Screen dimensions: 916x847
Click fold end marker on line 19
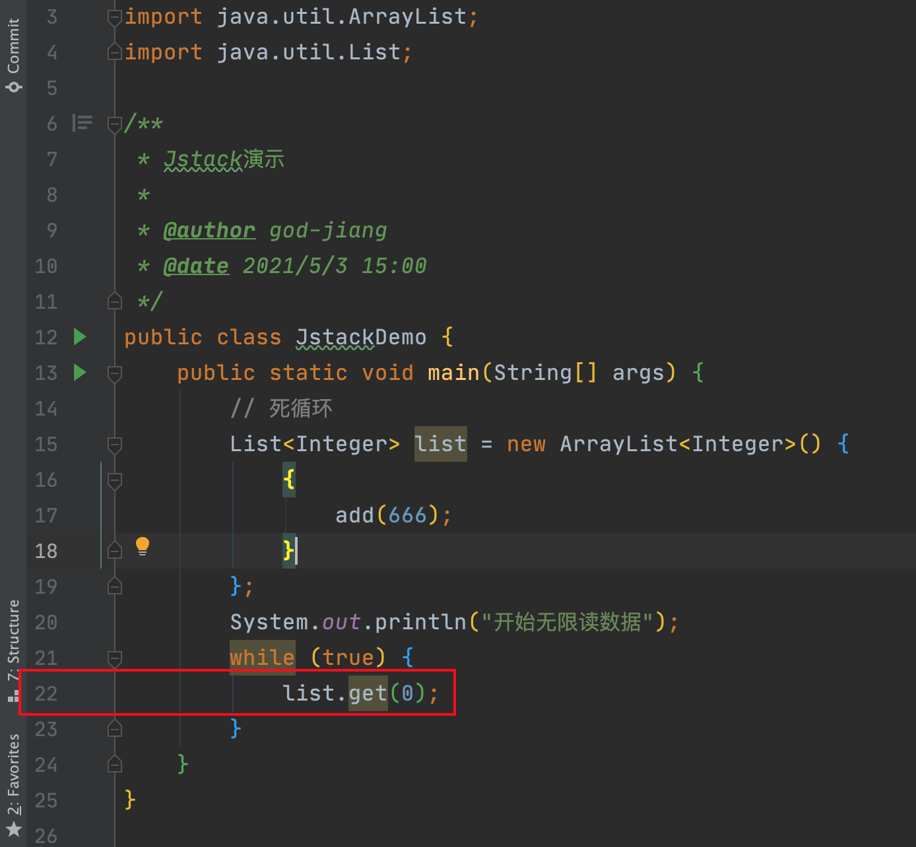115,586
